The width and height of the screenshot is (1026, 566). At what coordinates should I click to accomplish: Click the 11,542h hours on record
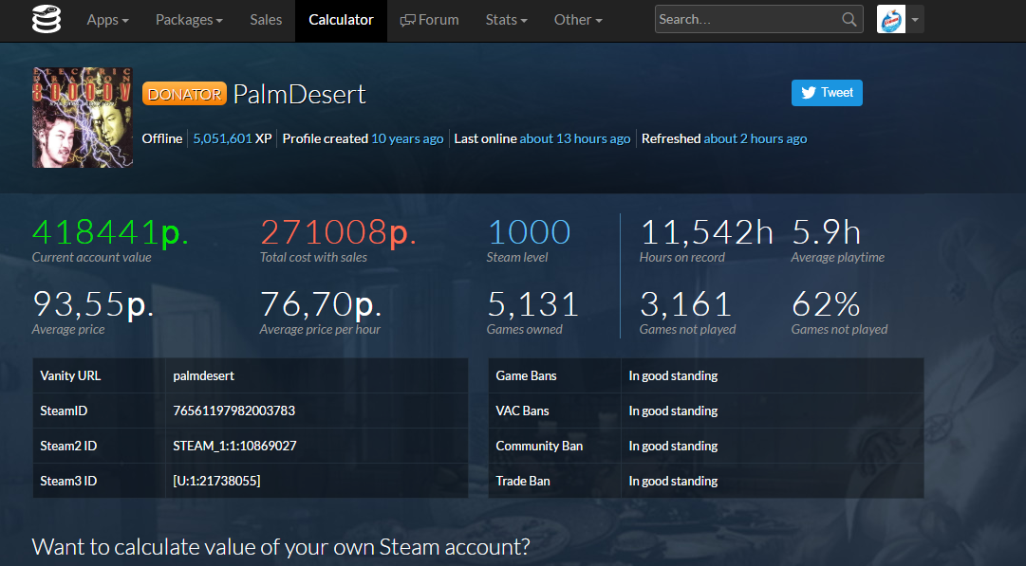[x=706, y=232]
